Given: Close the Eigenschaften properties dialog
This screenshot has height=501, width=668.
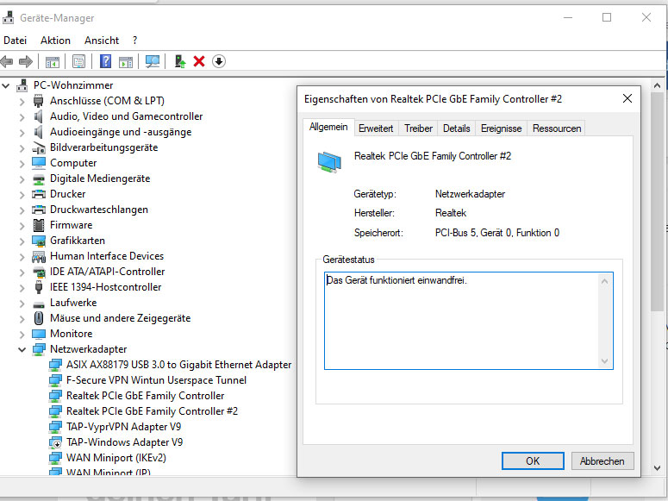Looking at the screenshot, I should [x=627, y=98].
